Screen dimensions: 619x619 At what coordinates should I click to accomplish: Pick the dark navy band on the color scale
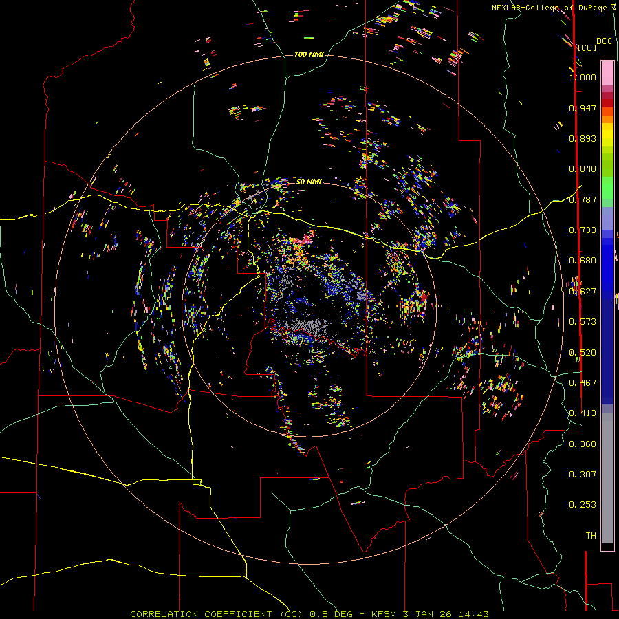[x=607, y=351]
